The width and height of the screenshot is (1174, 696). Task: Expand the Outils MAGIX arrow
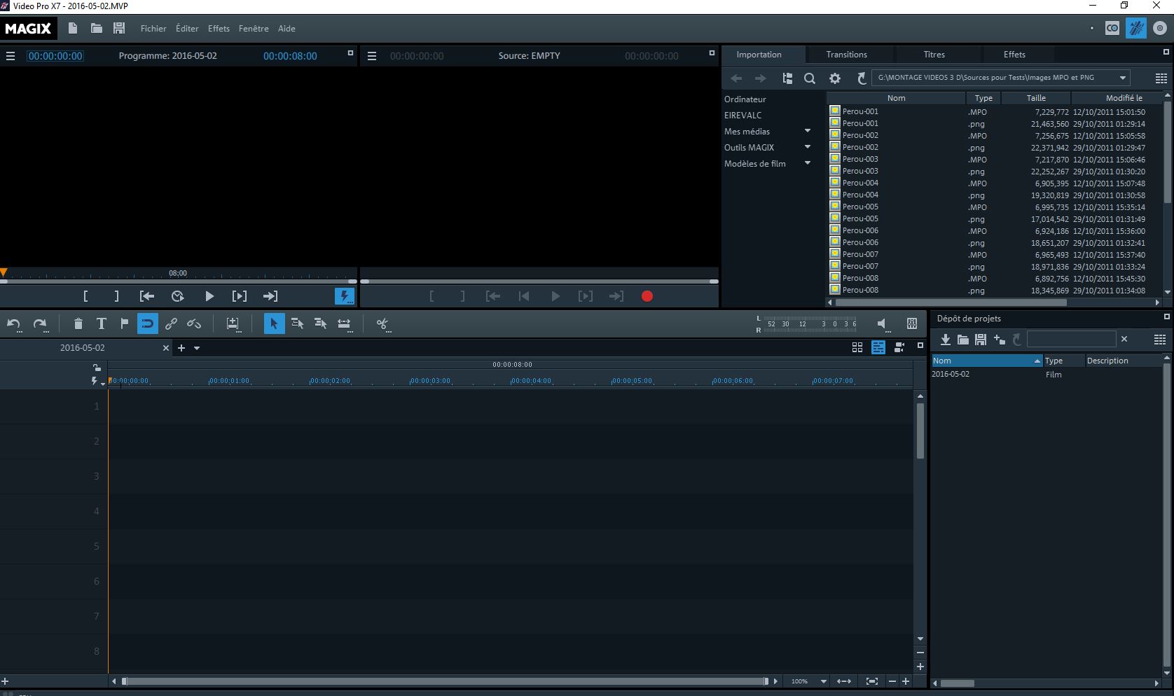(808, 147)
